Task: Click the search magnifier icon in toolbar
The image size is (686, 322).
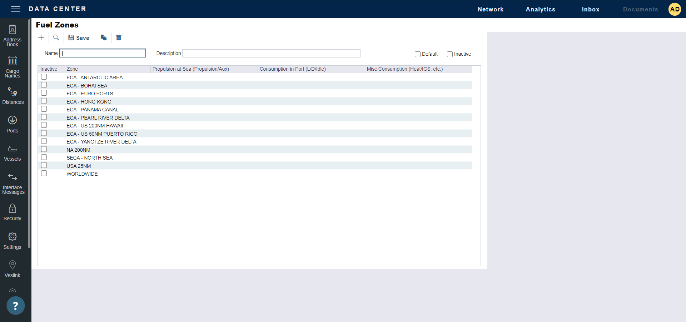Action: point(56,38)
